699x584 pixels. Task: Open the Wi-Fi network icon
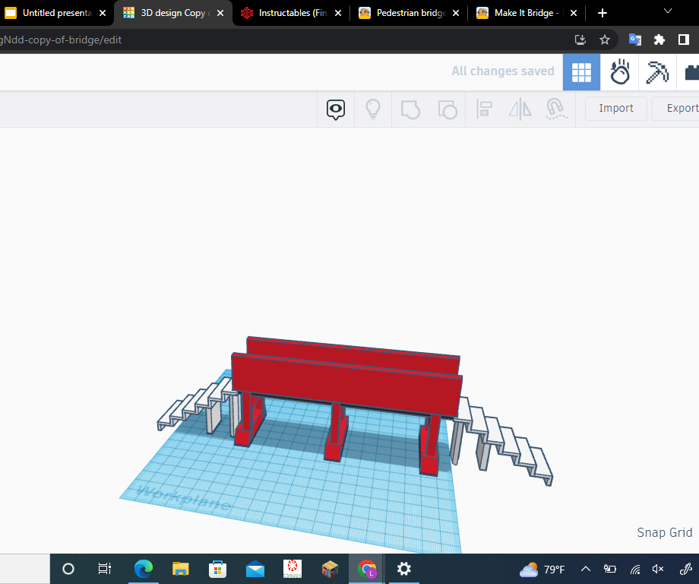[635, 570]
